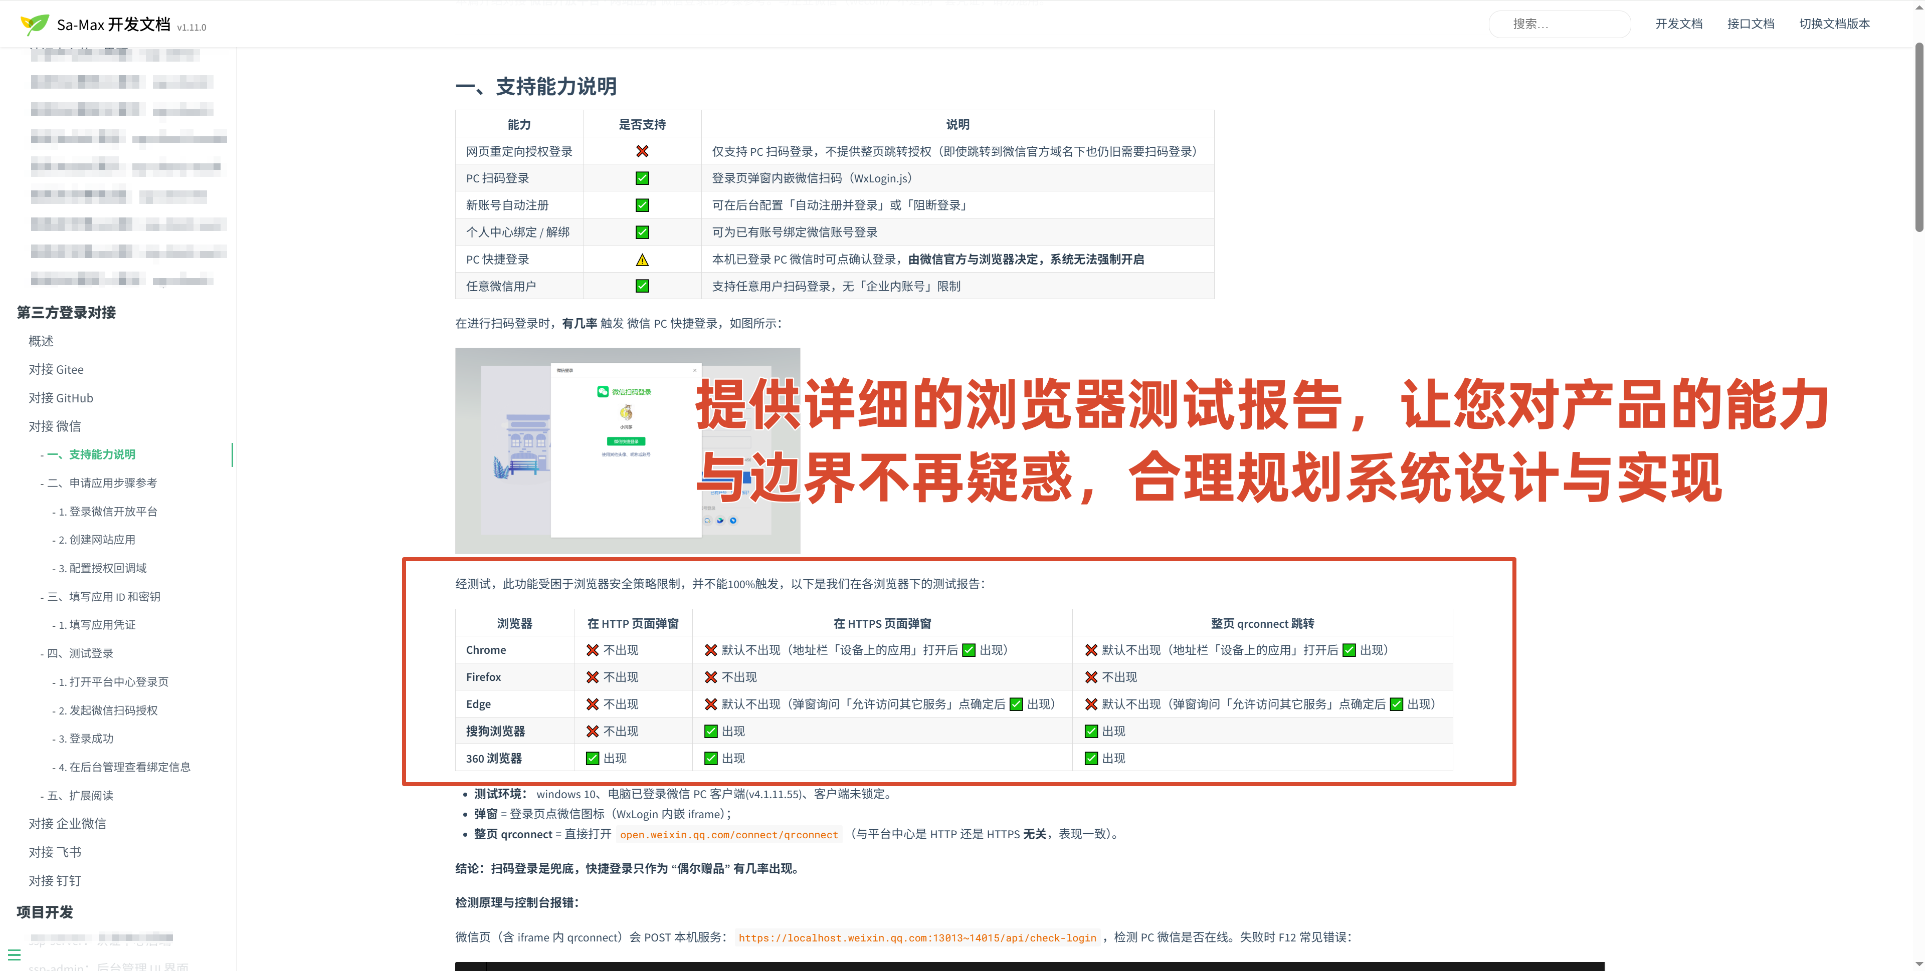Click the Chrome row browser name
Screen dimensions: 1925x971
coord(486,650)
